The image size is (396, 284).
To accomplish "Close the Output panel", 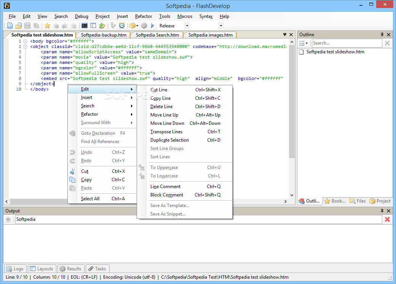I will 389,211.
